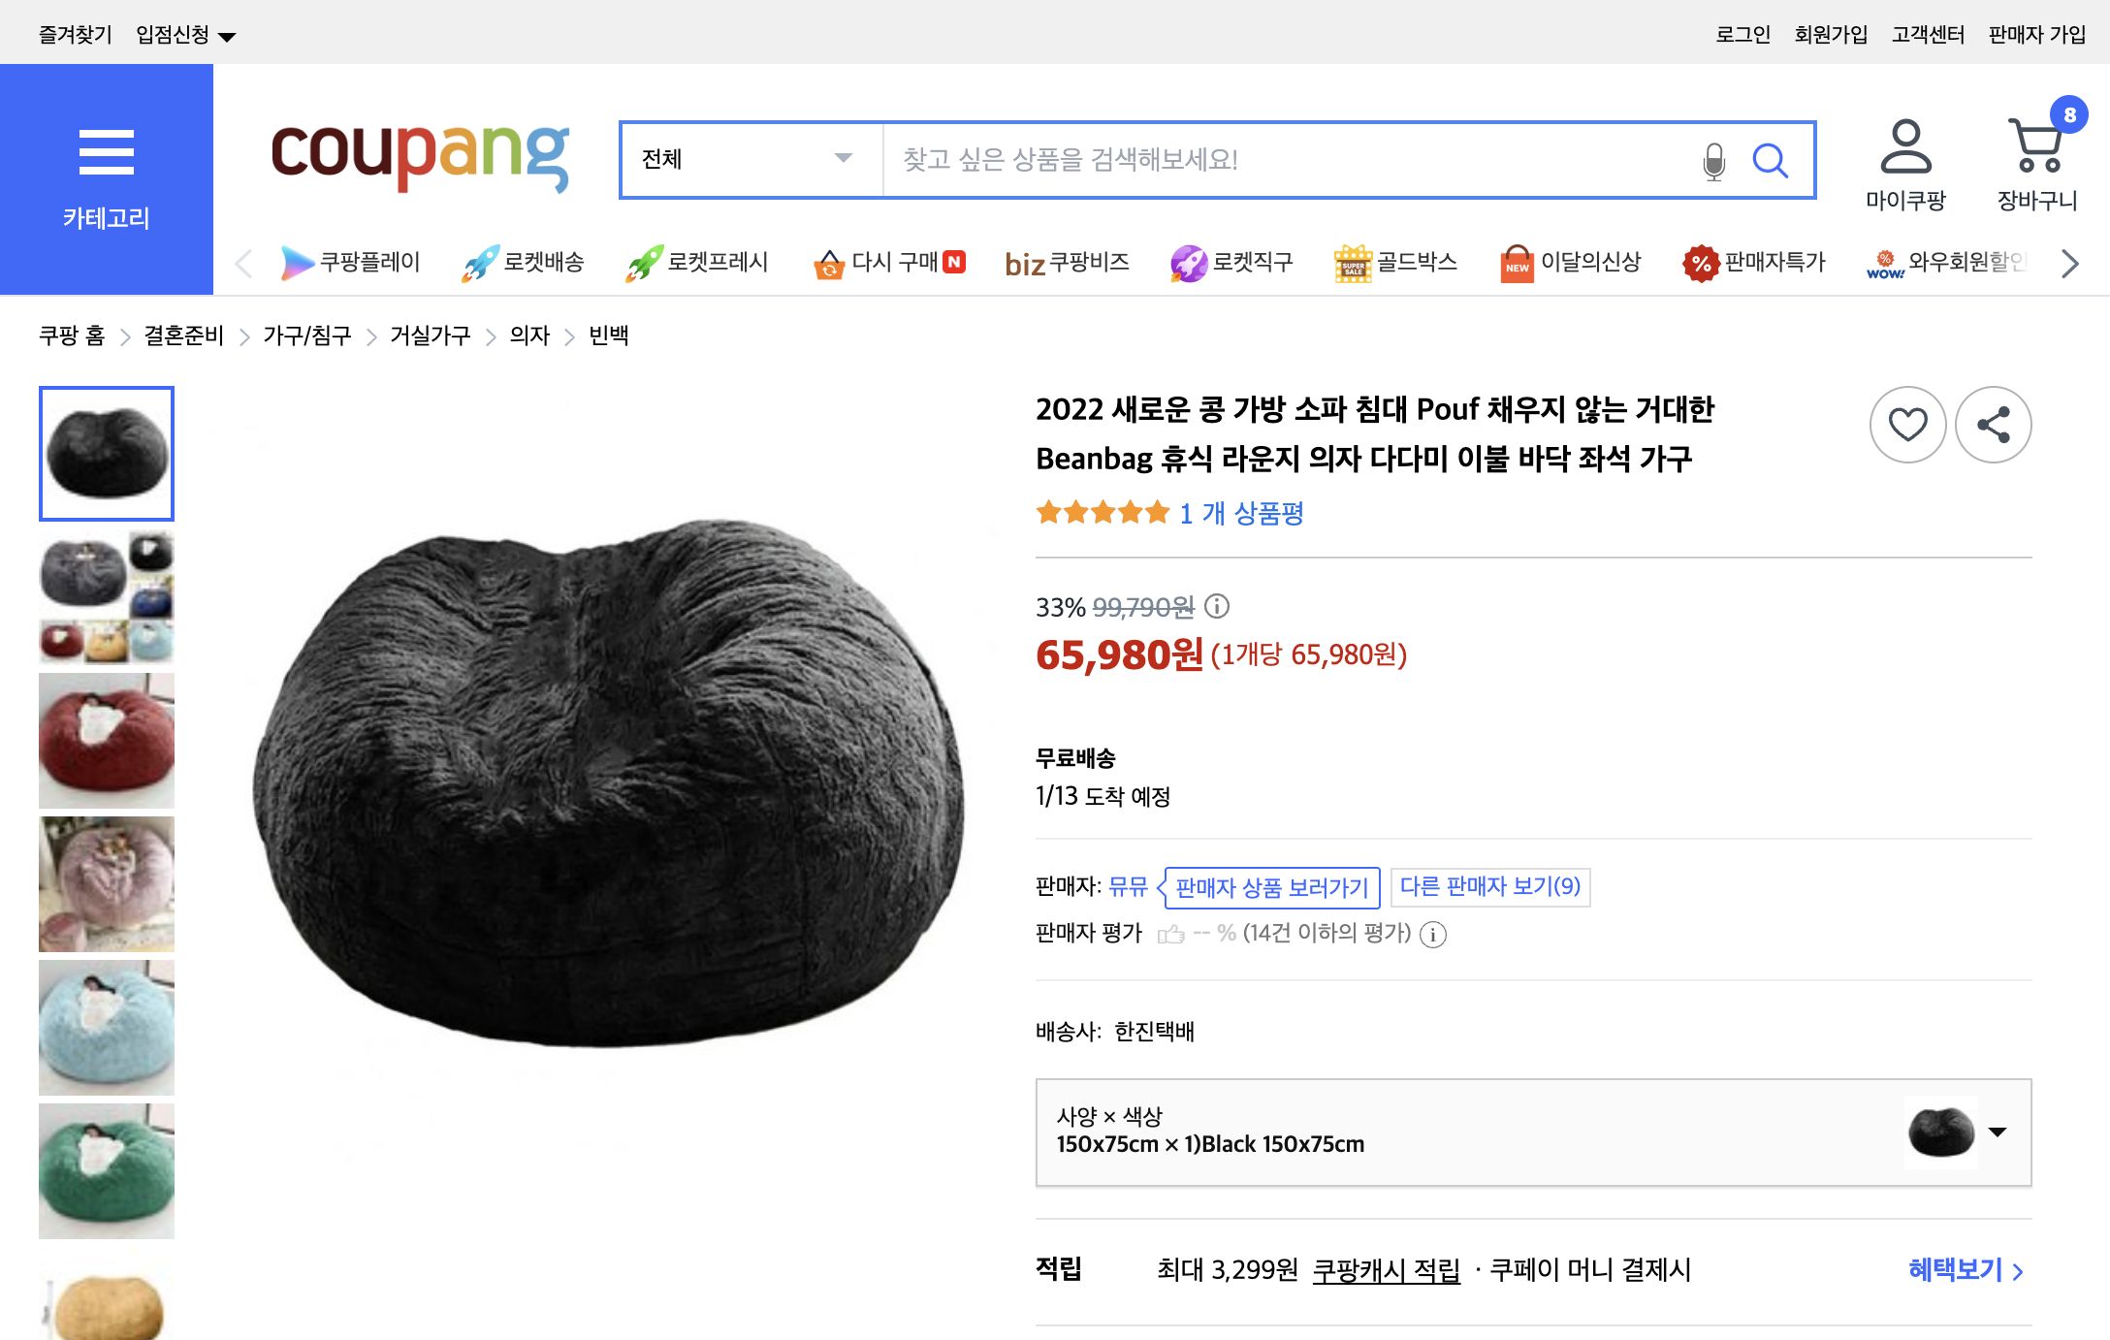Screen dimensions: 2110x1340
Task: Click the 로켓직구 overseas shopping icon
Action: (1231, 262)
